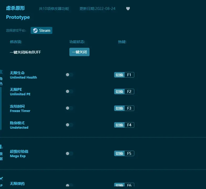Screen dimensions: 206x189
Task: Enable the Freeze Timer switch
Action: (x=69, y=108)
